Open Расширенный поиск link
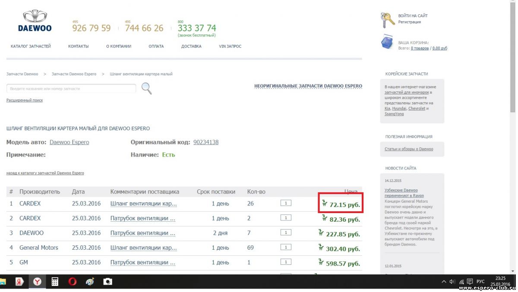This screenshot has height=292, width=518. coord(25,100)
